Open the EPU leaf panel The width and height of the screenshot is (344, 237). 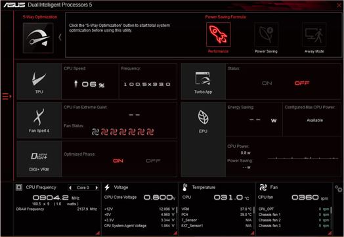coord(203,139)
